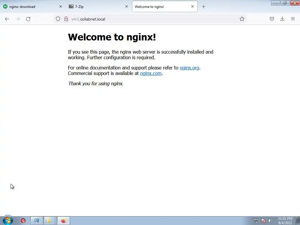Switch to the 7-Zip tab
Image resolution: width=300 pixels, height=225 pixels.
pos(98,7)
